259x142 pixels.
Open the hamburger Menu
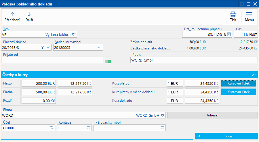(249, 17)
